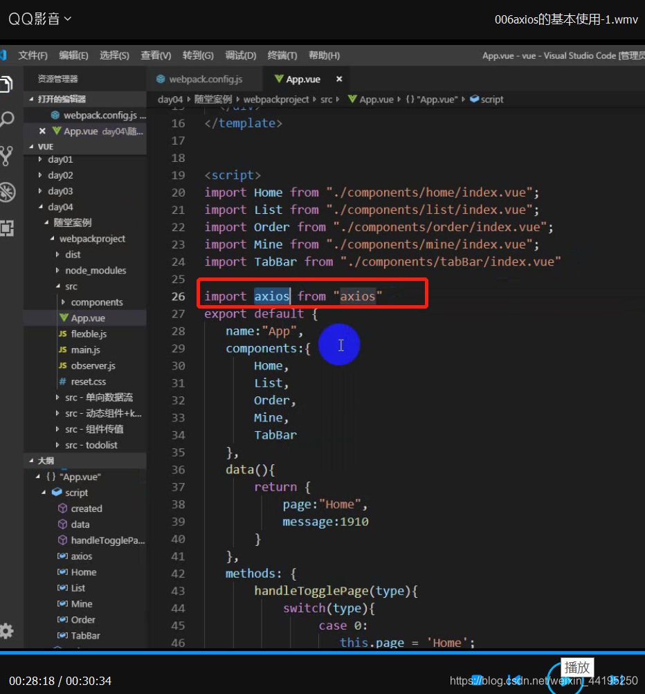
Task: Select axios variable in outline panel
Action: pos(82,556)
